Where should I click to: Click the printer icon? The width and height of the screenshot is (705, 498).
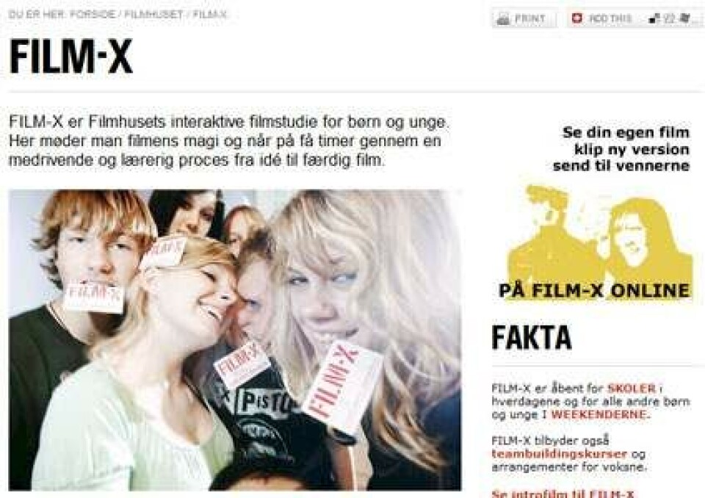(504, 19)
